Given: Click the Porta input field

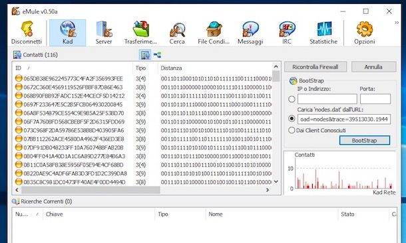Looking at the screenshot, I should pyautogui.click(x=375, y=99).
